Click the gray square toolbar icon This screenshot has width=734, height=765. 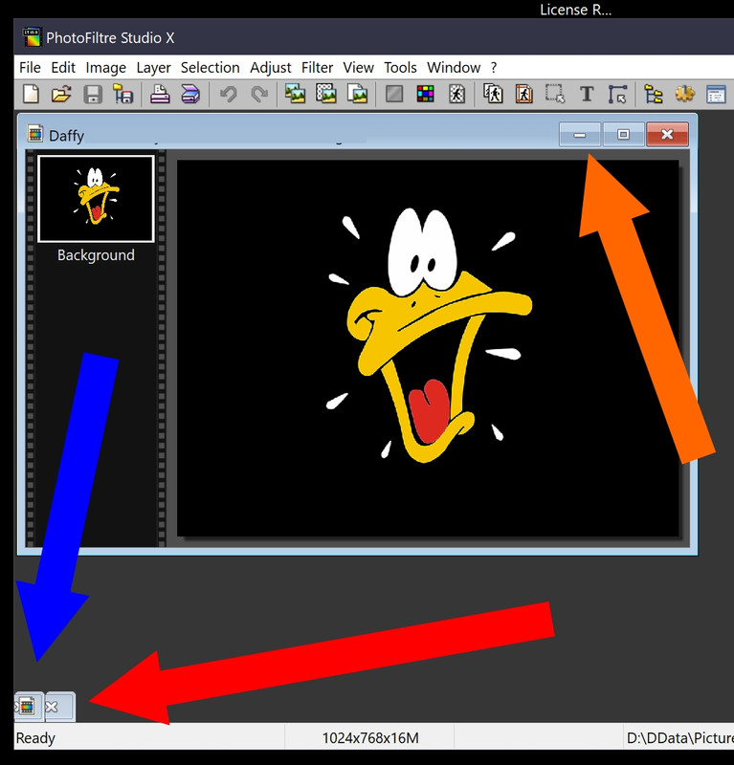394,94
